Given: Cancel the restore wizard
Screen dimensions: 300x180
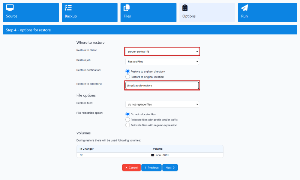Looking at the screenshot, I should click(x=132, y=168).
